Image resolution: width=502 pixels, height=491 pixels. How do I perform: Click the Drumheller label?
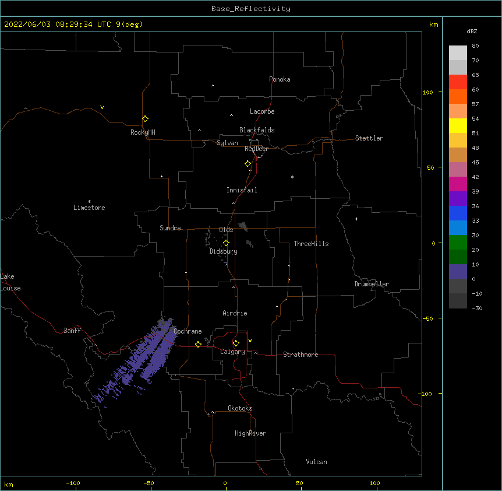tap(372, 284)
